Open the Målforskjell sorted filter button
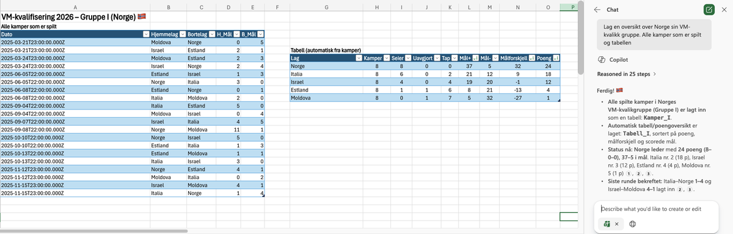 (x=531, y=57)
